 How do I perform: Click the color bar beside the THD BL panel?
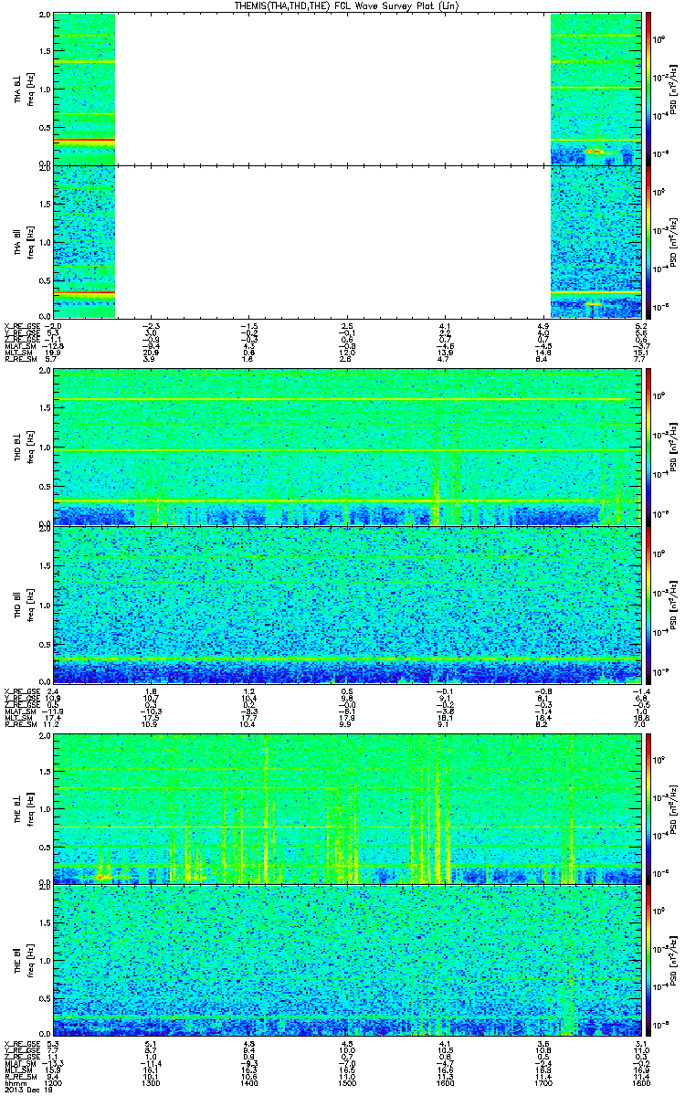pyautogui.click(x=648, y=446)
